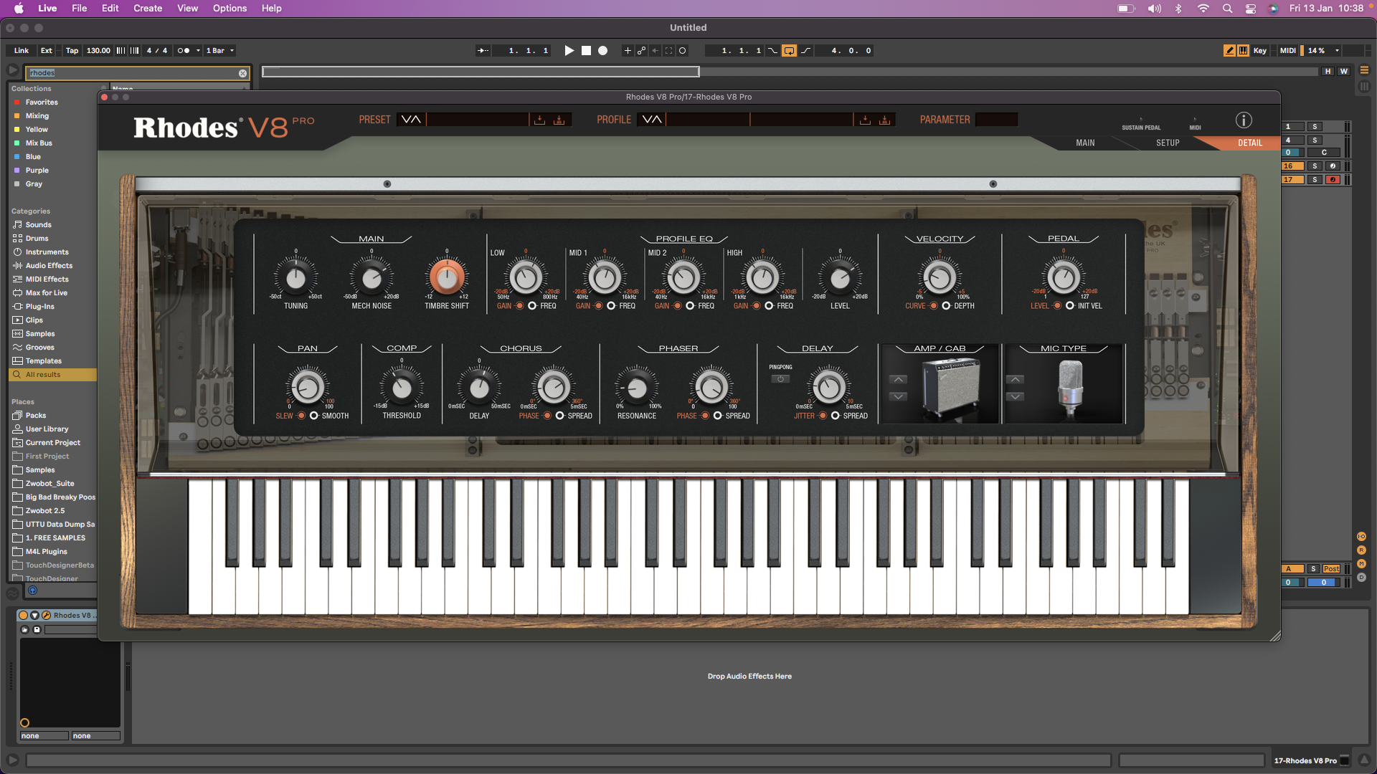Click the preset save icon
1377x774 pixels.
tap(539, 120)
